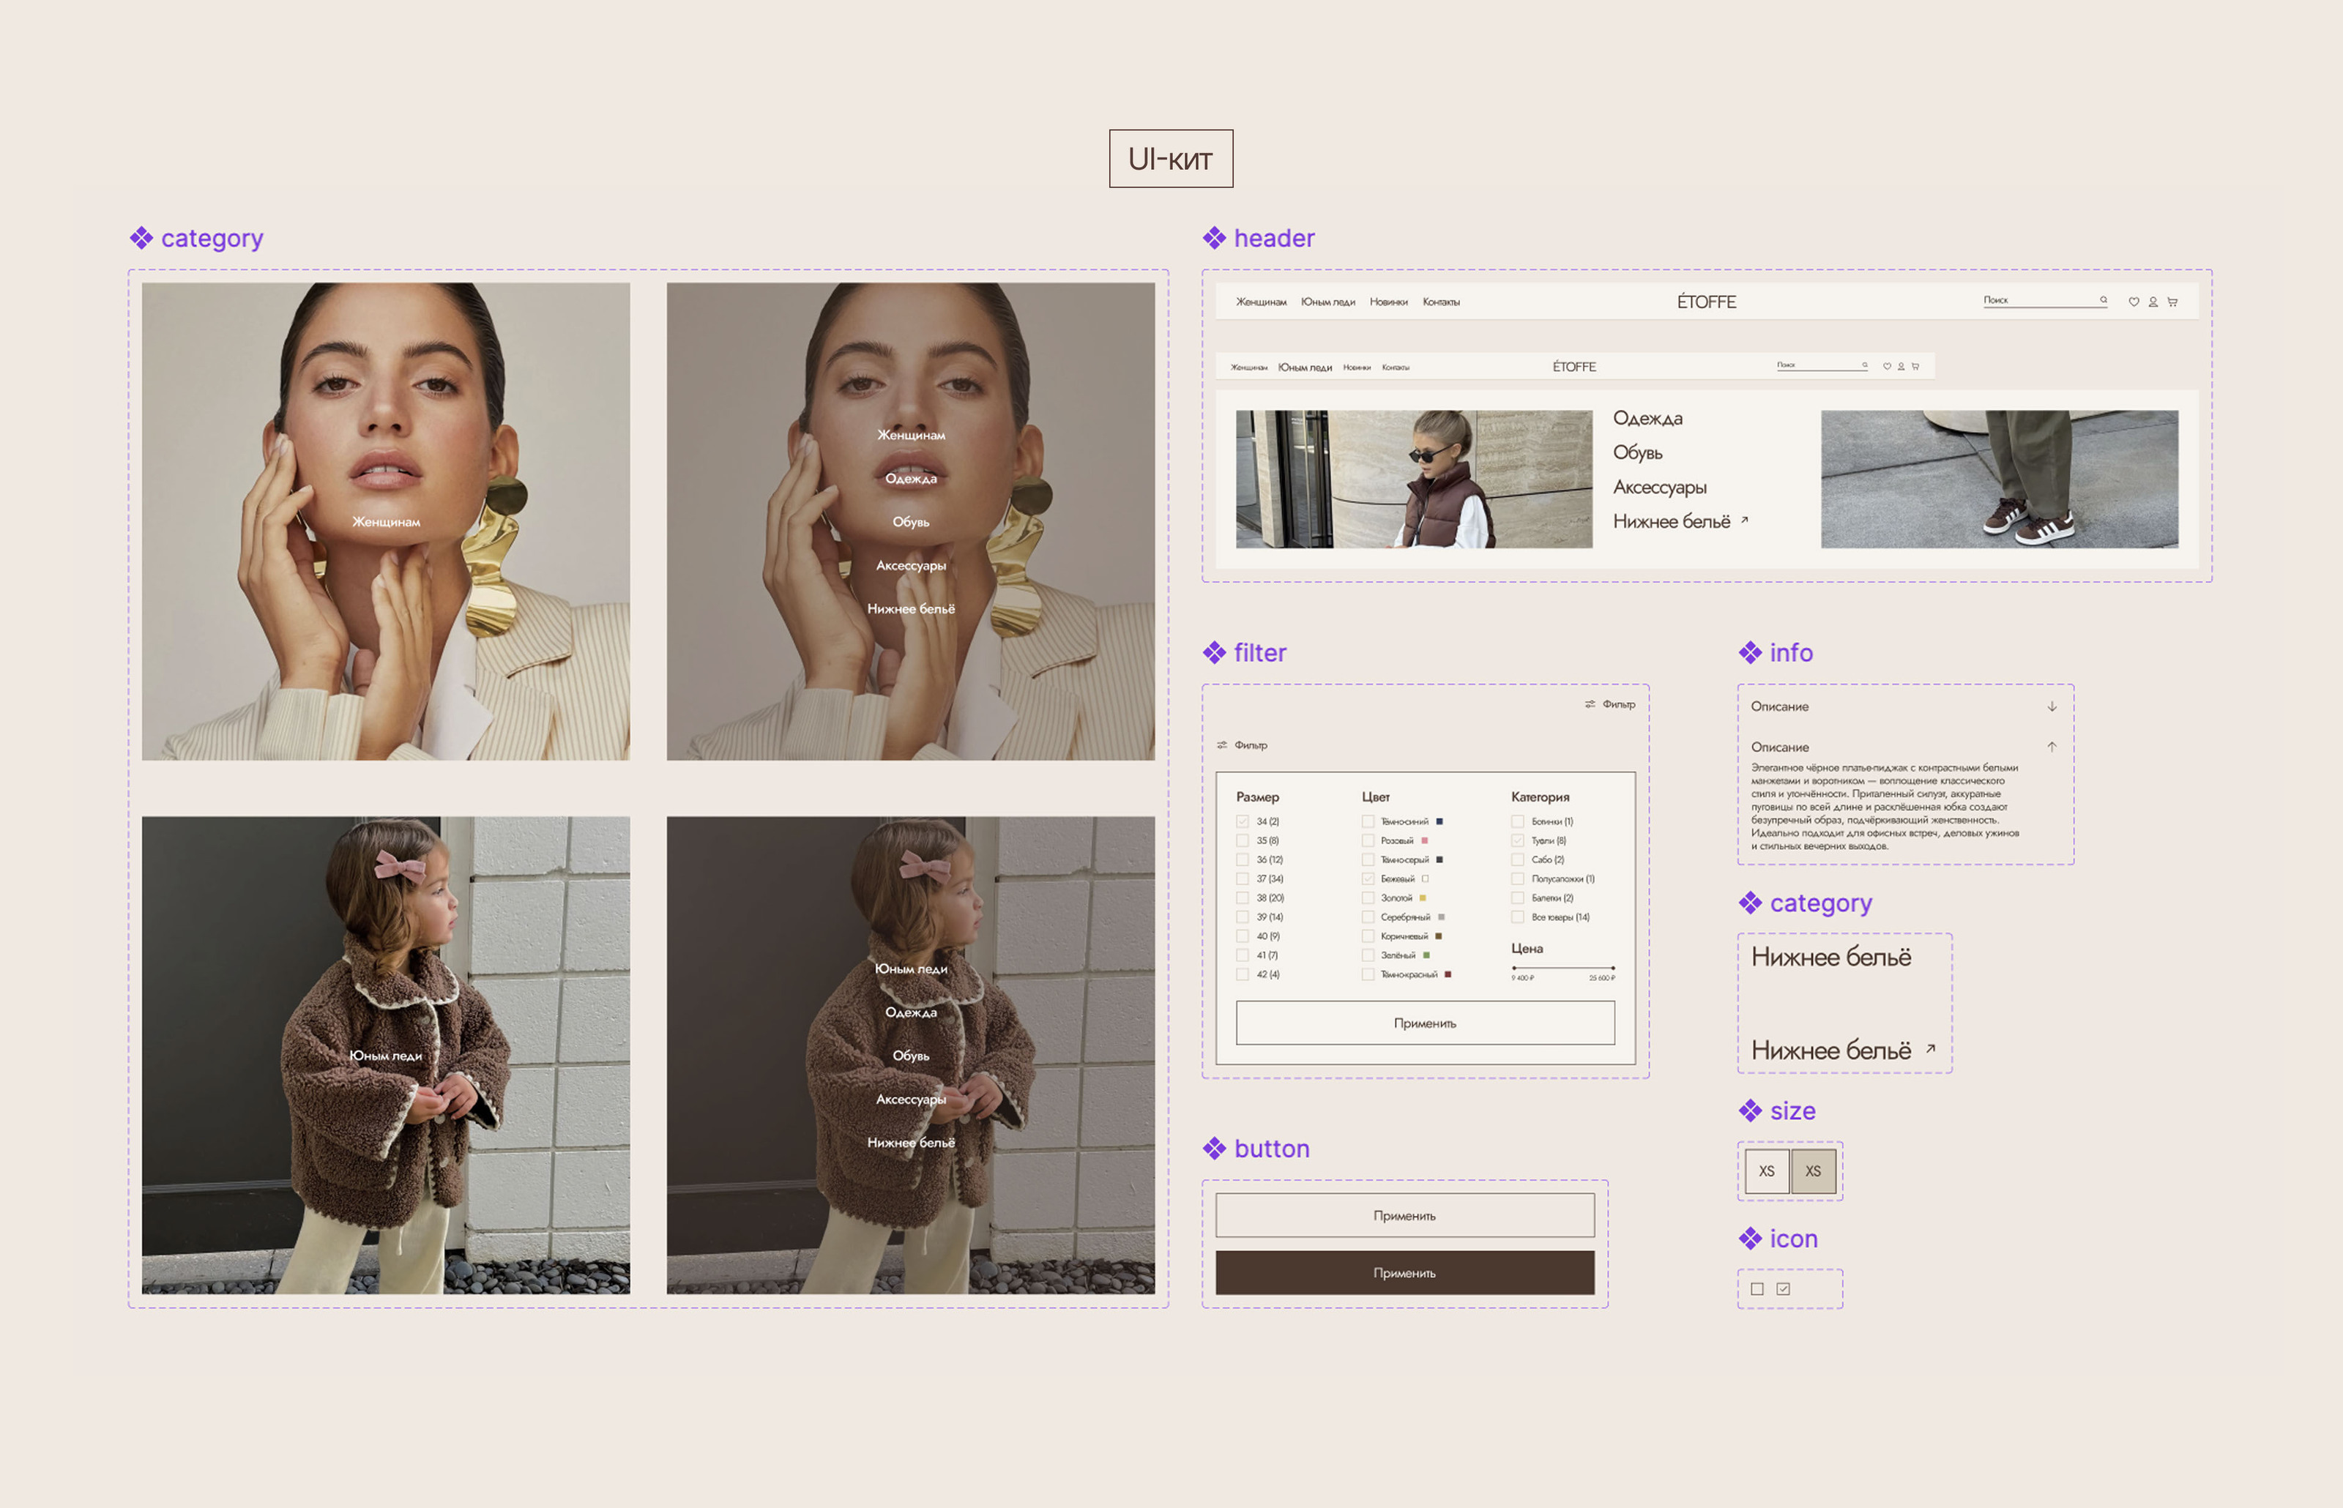
Task: Click the right handle of price slider
Action: (1612, 968)
